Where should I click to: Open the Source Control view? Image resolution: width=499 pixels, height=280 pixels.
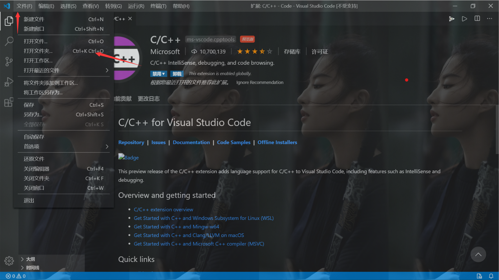[9, 61]
